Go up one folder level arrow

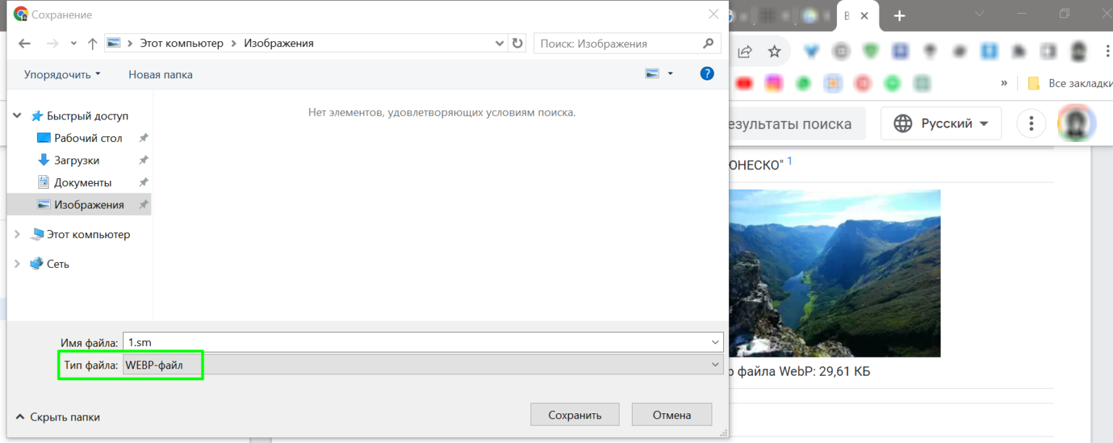[x=92, y=43]
